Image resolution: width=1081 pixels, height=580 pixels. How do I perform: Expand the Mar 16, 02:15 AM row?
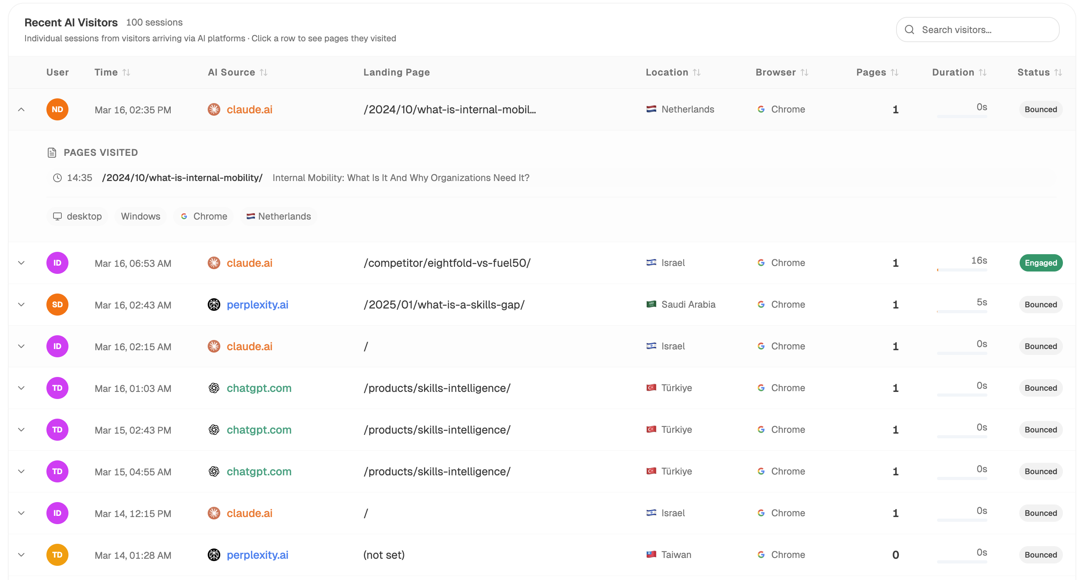point(21,347)
